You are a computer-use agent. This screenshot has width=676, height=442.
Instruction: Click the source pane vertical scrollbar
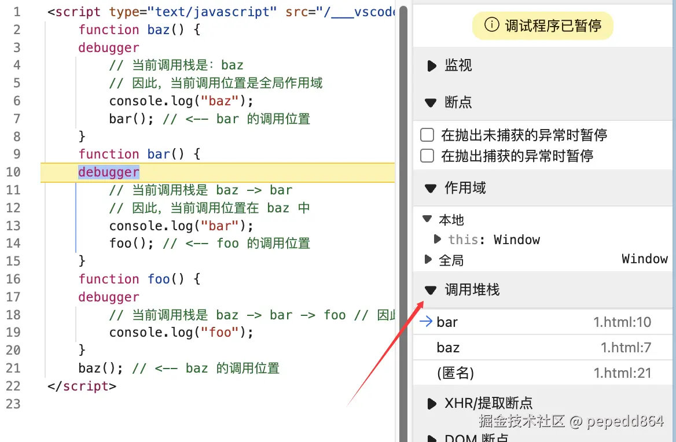tap(403, 224)
